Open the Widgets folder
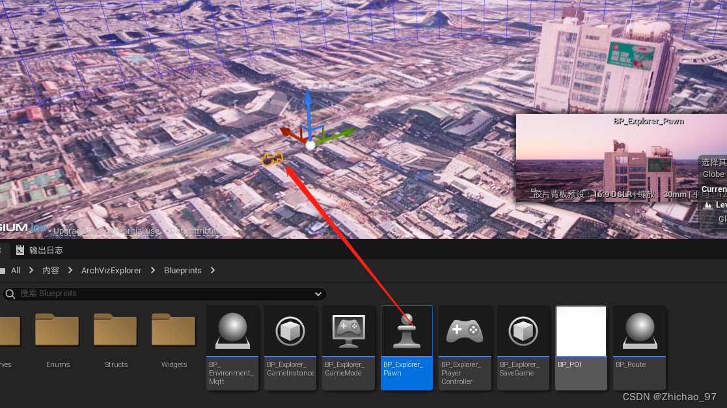727x408 pixels. pyautogui.click(x=173, y=330)
